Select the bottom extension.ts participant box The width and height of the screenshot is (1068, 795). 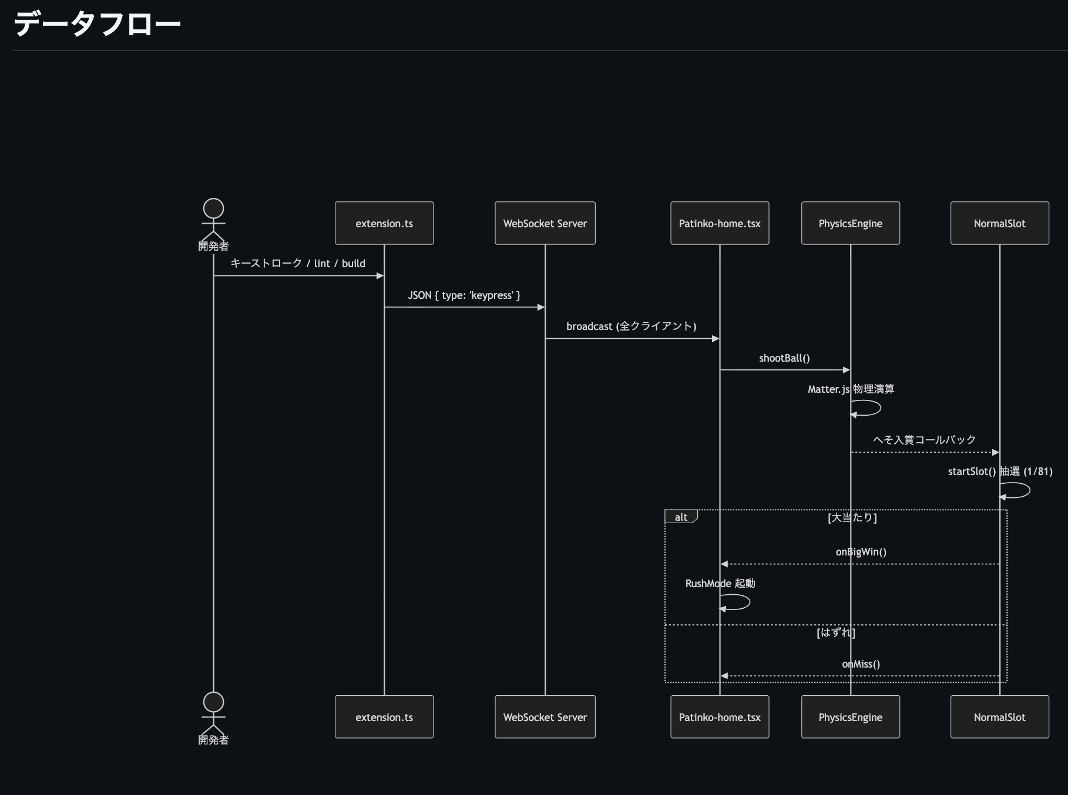pyautogui.click(x=384, y=717)
